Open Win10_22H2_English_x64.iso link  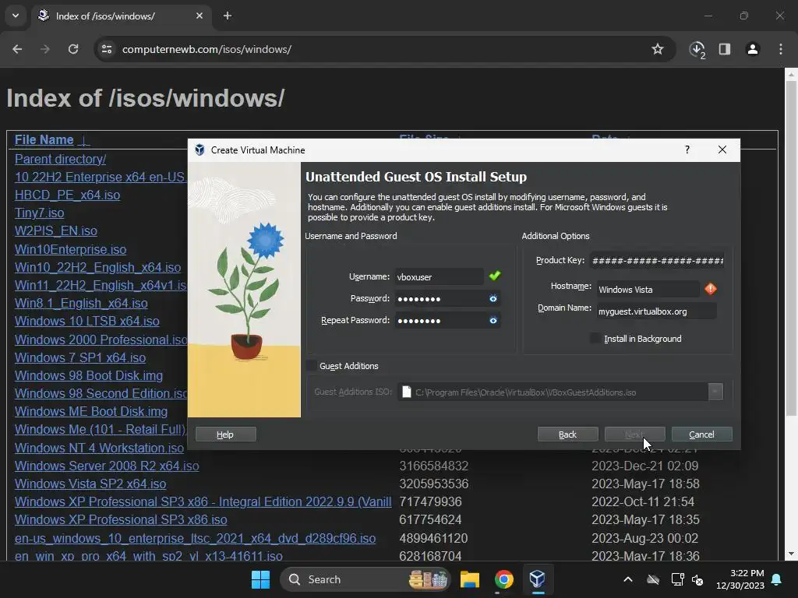click(x=97, y=267)
